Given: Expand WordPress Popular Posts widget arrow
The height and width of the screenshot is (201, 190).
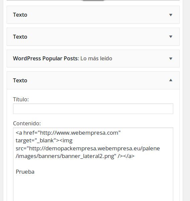Looking at the screenshot, I should pyautogui.click(x=171, y=59).
